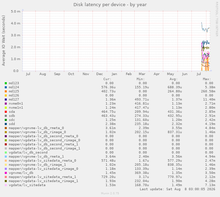The image size is (220, 197).
Task: Click the pink vgdata/lv_sitedata legend swatch
Action: click(6, 185)
